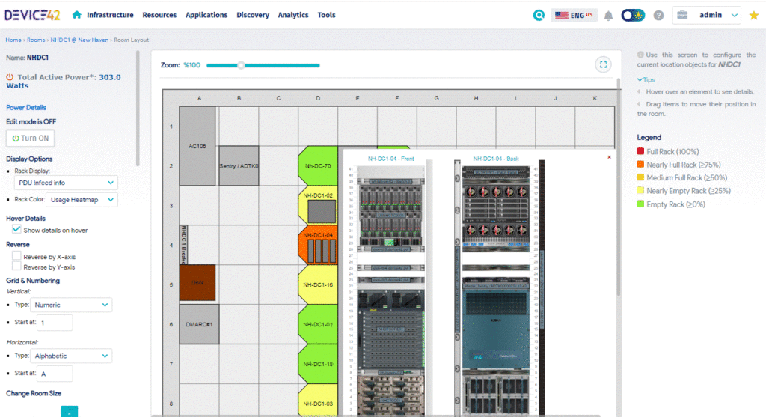
Task: Click the left panel vertical scrollbar
Action: tap(138, 109)
